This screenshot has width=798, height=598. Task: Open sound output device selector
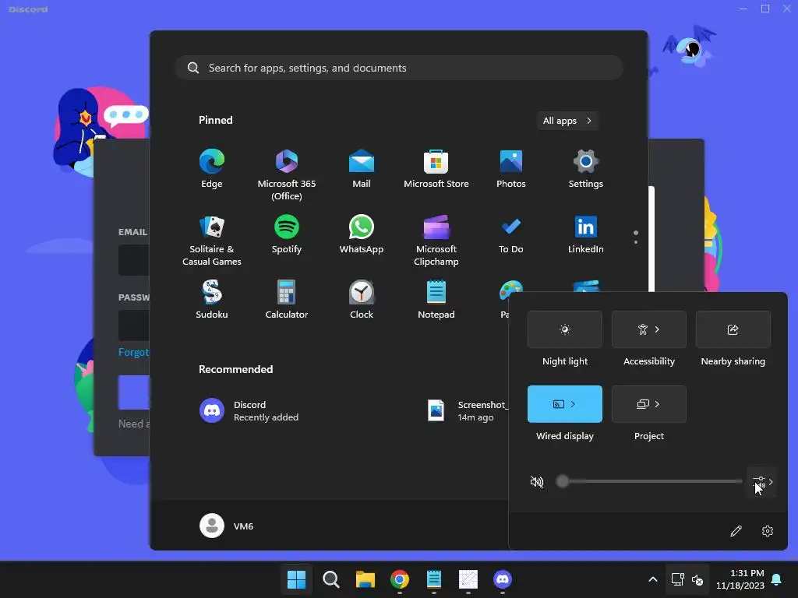762,482
